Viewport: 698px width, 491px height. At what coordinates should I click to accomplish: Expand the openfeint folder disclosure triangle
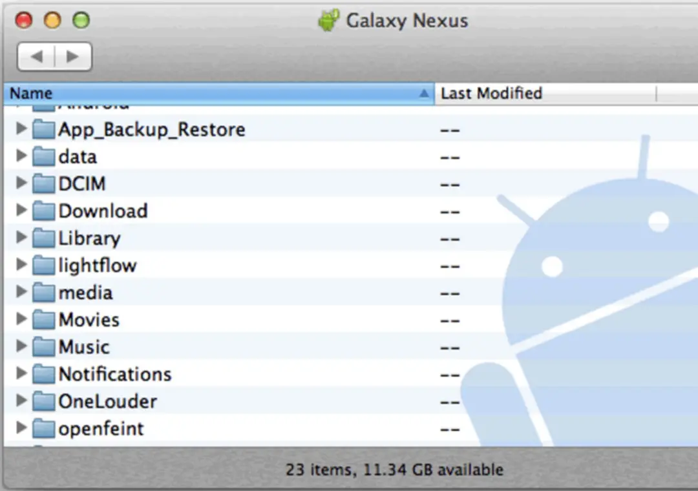[21, 427]
